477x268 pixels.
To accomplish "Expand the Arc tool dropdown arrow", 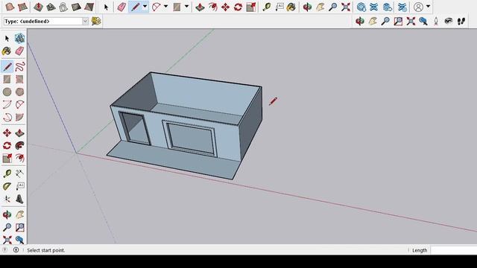I will (165, 7).
